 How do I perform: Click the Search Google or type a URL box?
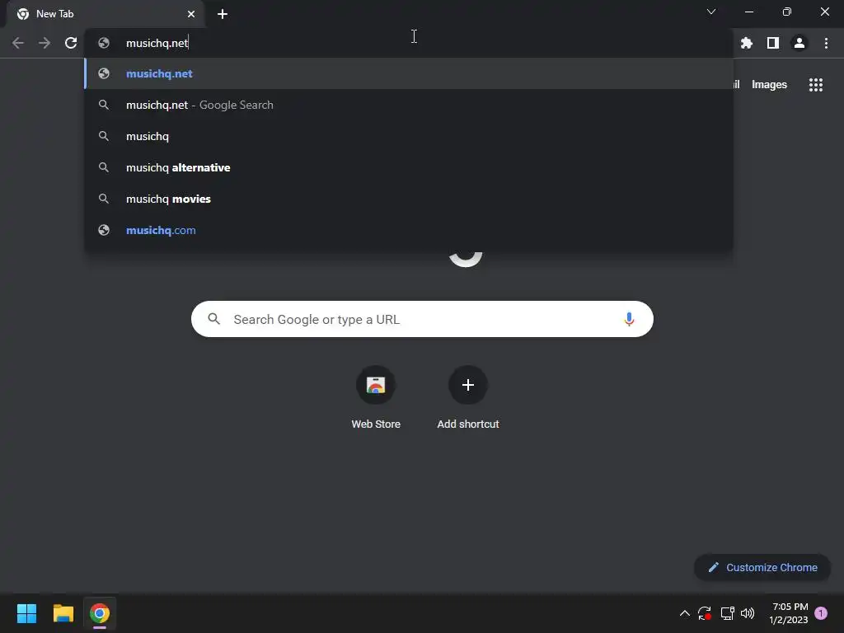(x=422, y=319)
